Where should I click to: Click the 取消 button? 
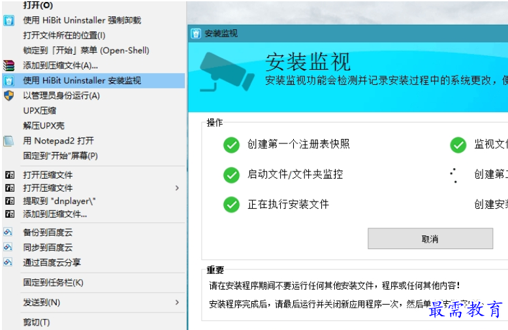[430, 239]
